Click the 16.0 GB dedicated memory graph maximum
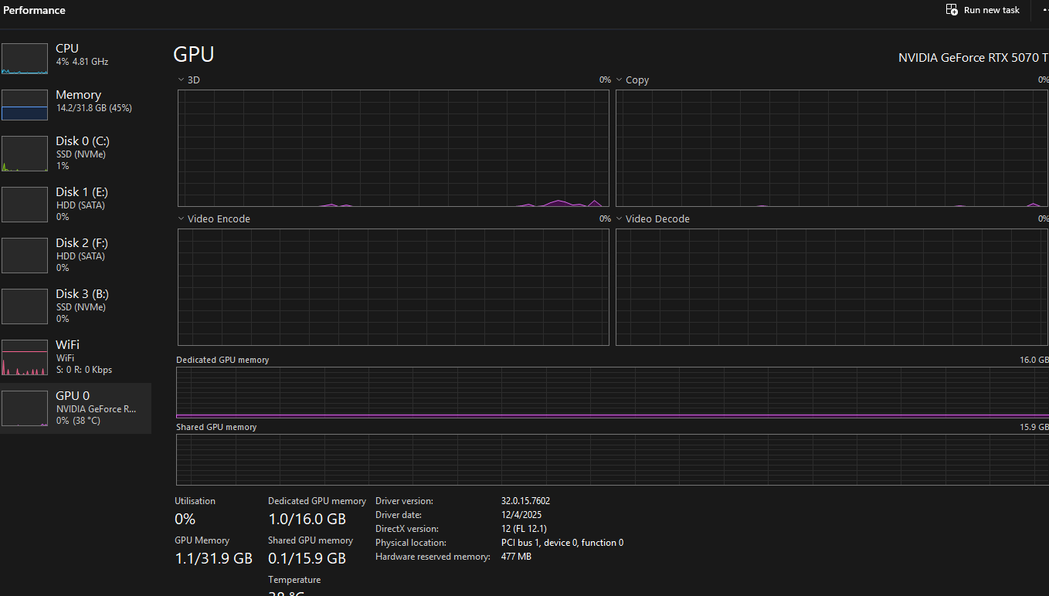Viewport: 1049px width, 596px height. point(1034,361)
